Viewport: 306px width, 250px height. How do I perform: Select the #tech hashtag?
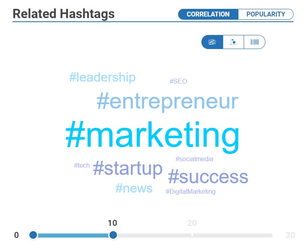click(x=82, y=165)
